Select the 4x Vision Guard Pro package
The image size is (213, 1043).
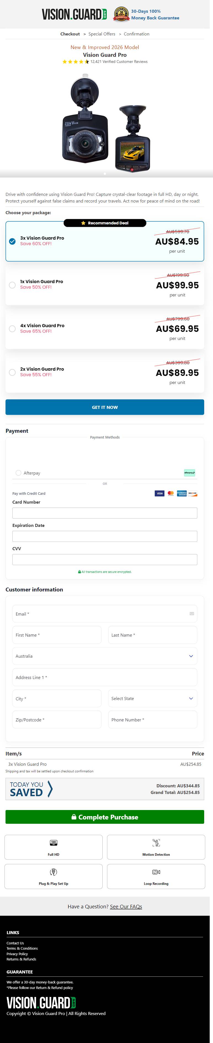click(x=12, y=329)
